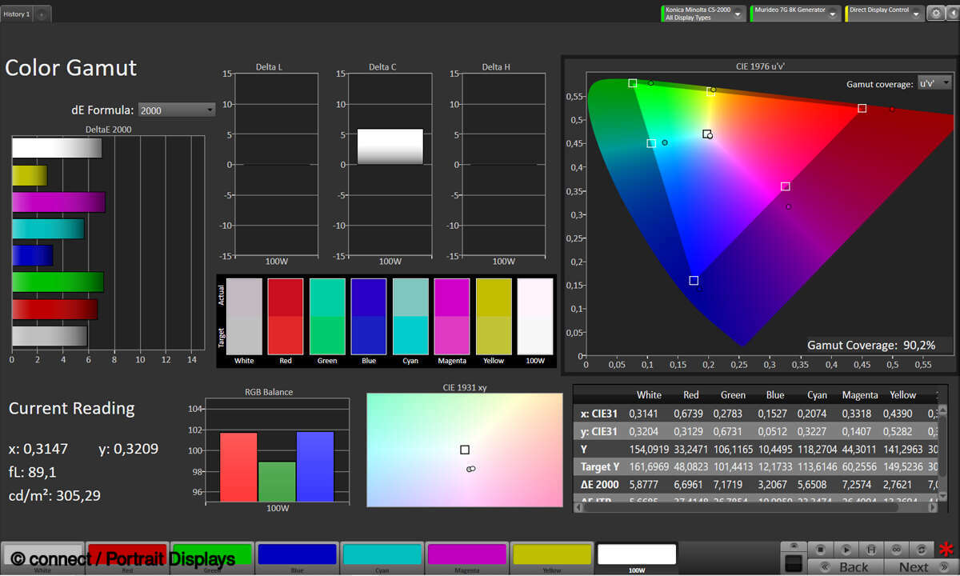960x576 pixels.
Task: Select the Red swatch in bottom strip
Action: 126,556
